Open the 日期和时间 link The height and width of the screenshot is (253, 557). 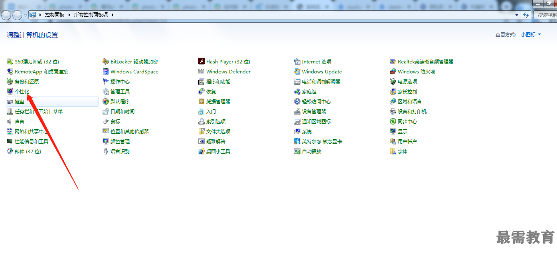pyautogui.click(x=122, y=111)
